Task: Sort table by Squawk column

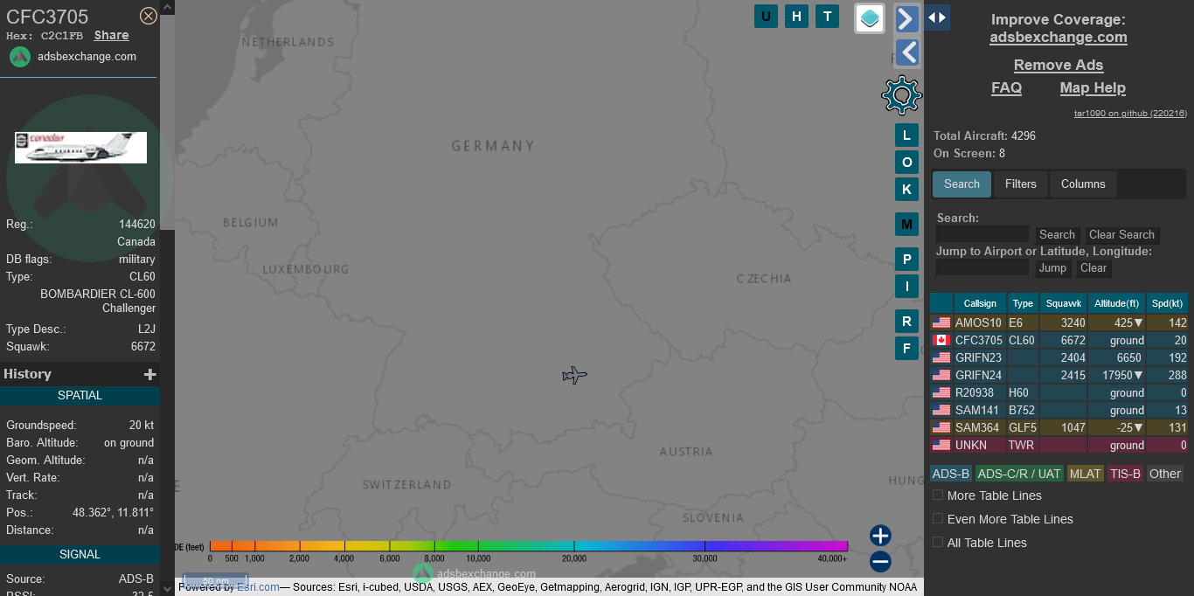Action: click(x=1064, y=303)
